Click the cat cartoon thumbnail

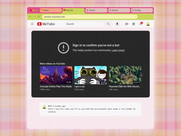[x=90, y=75]
